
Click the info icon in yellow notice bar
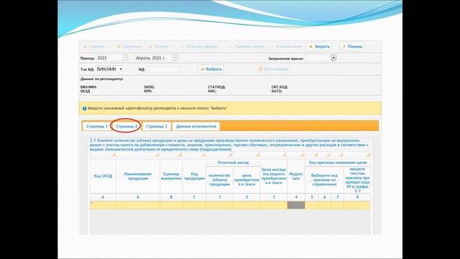point(85,109)
